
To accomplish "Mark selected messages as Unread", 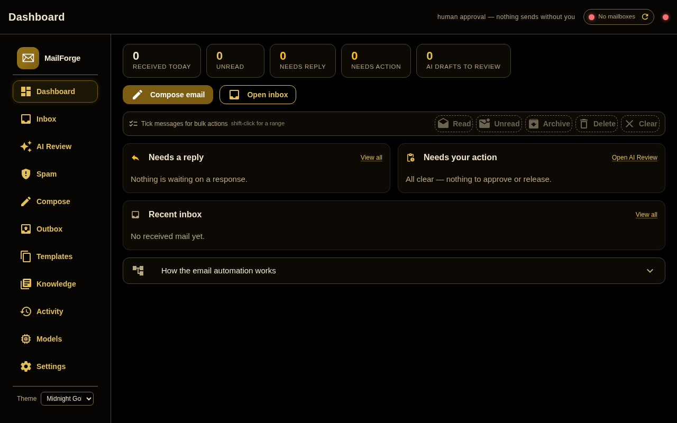I will click(x=499, y=124).
